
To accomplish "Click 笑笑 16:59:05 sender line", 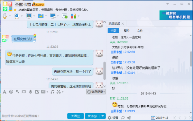I will click(119, 42).
